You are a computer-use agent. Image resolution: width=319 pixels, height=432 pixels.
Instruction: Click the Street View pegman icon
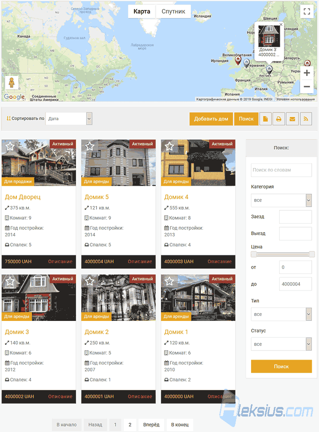(x=11, y=82)
